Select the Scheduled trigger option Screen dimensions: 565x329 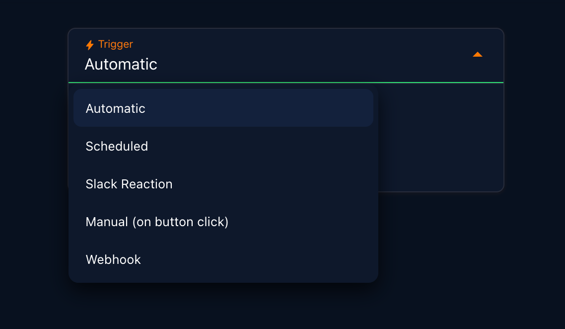click(117, 146)
